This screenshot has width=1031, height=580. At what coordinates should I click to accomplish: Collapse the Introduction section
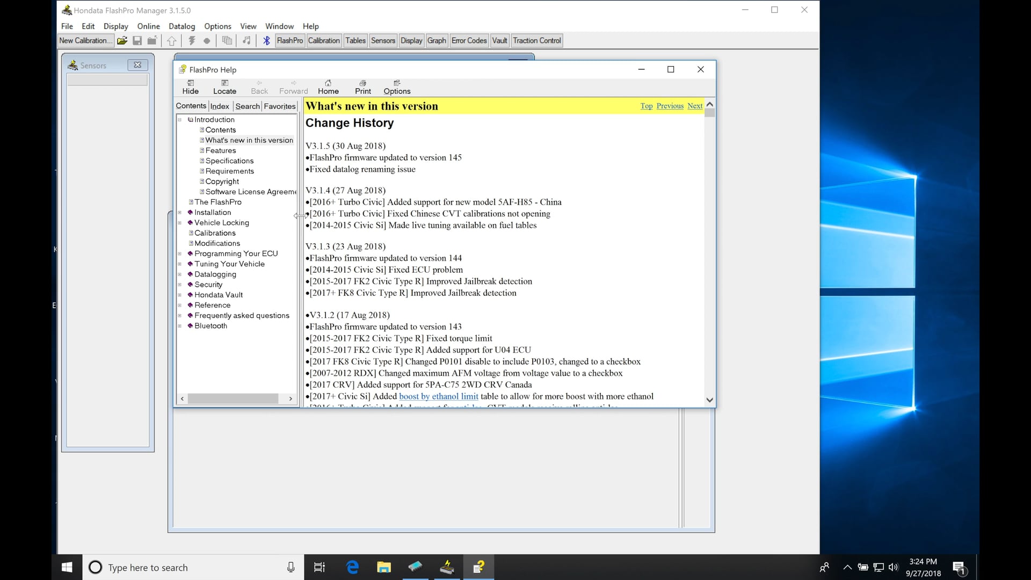(180, 119)
